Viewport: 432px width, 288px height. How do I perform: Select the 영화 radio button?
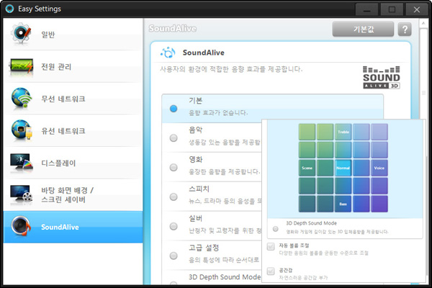point(174,167)
